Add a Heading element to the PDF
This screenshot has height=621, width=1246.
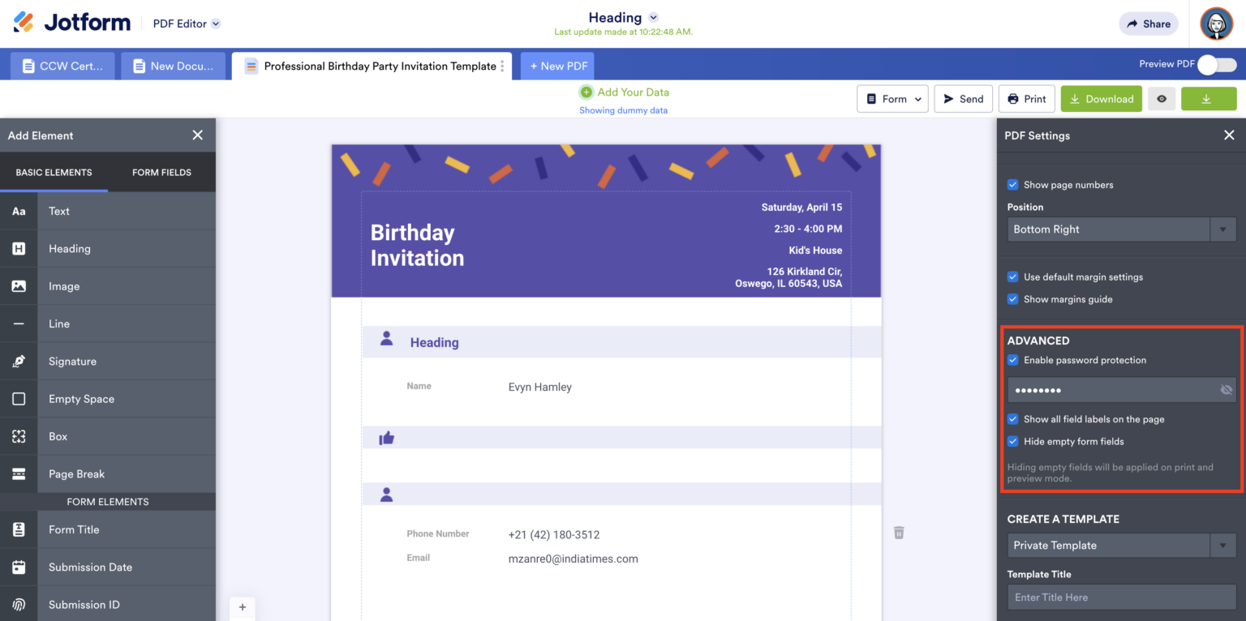[69, 248]
